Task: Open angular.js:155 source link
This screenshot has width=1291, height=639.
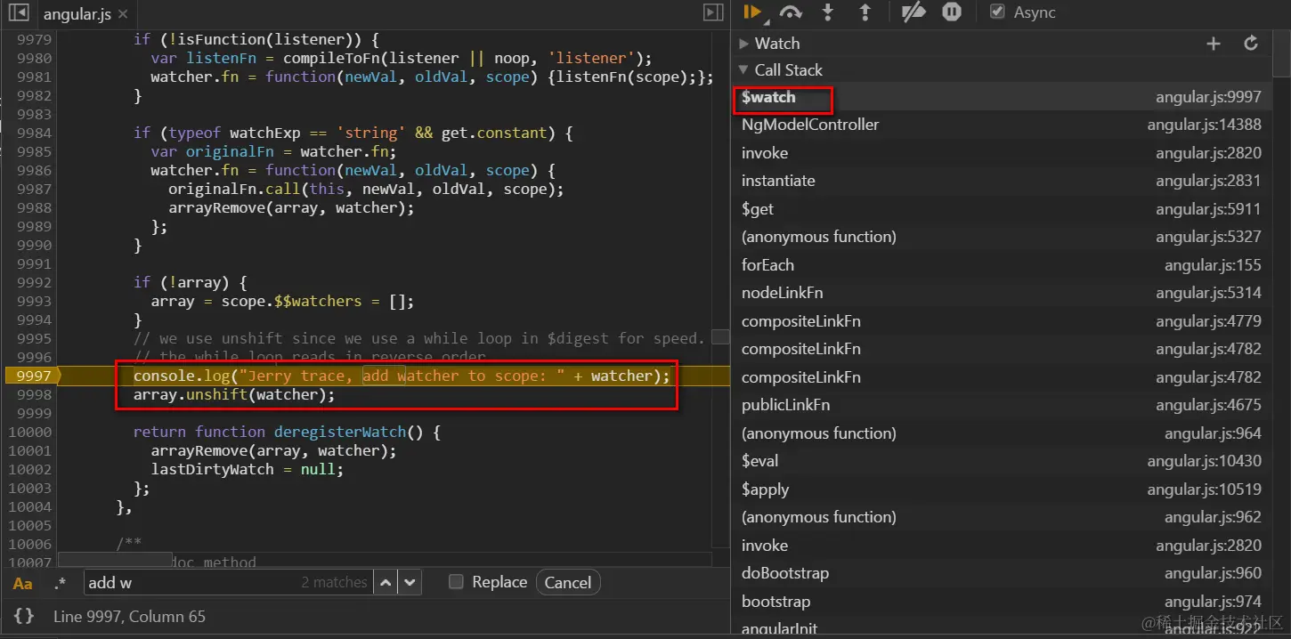Action: (1213, 265)
